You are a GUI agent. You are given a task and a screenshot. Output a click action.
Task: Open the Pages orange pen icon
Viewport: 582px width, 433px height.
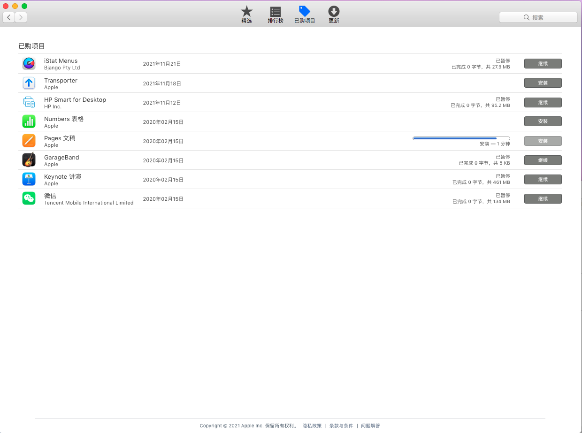click(29, 141)
